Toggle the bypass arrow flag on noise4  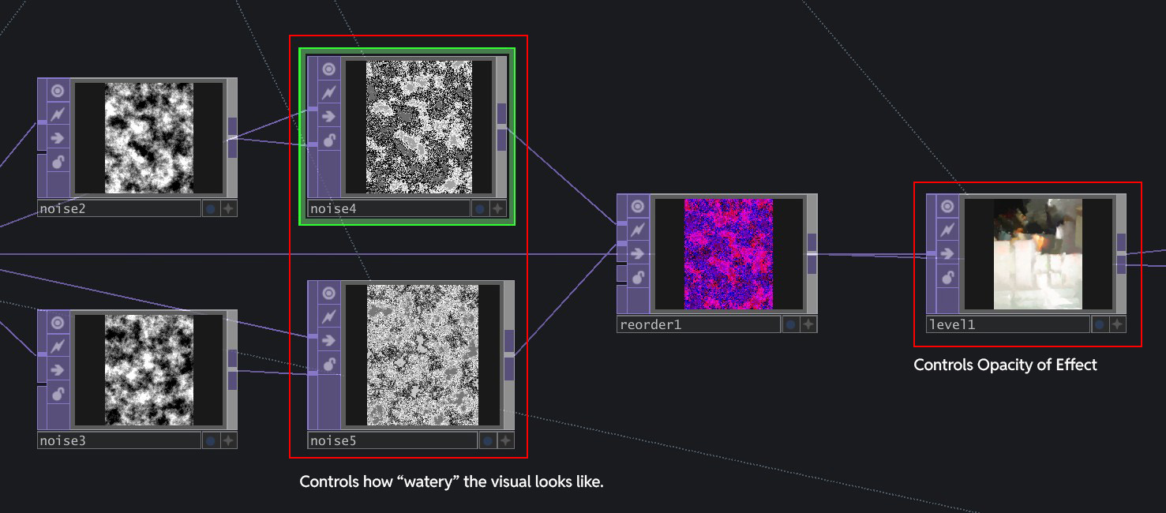point(329,117)
